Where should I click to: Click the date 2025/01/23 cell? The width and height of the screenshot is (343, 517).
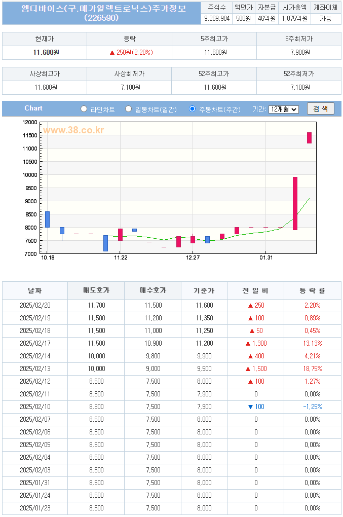(x=35, y=508)
